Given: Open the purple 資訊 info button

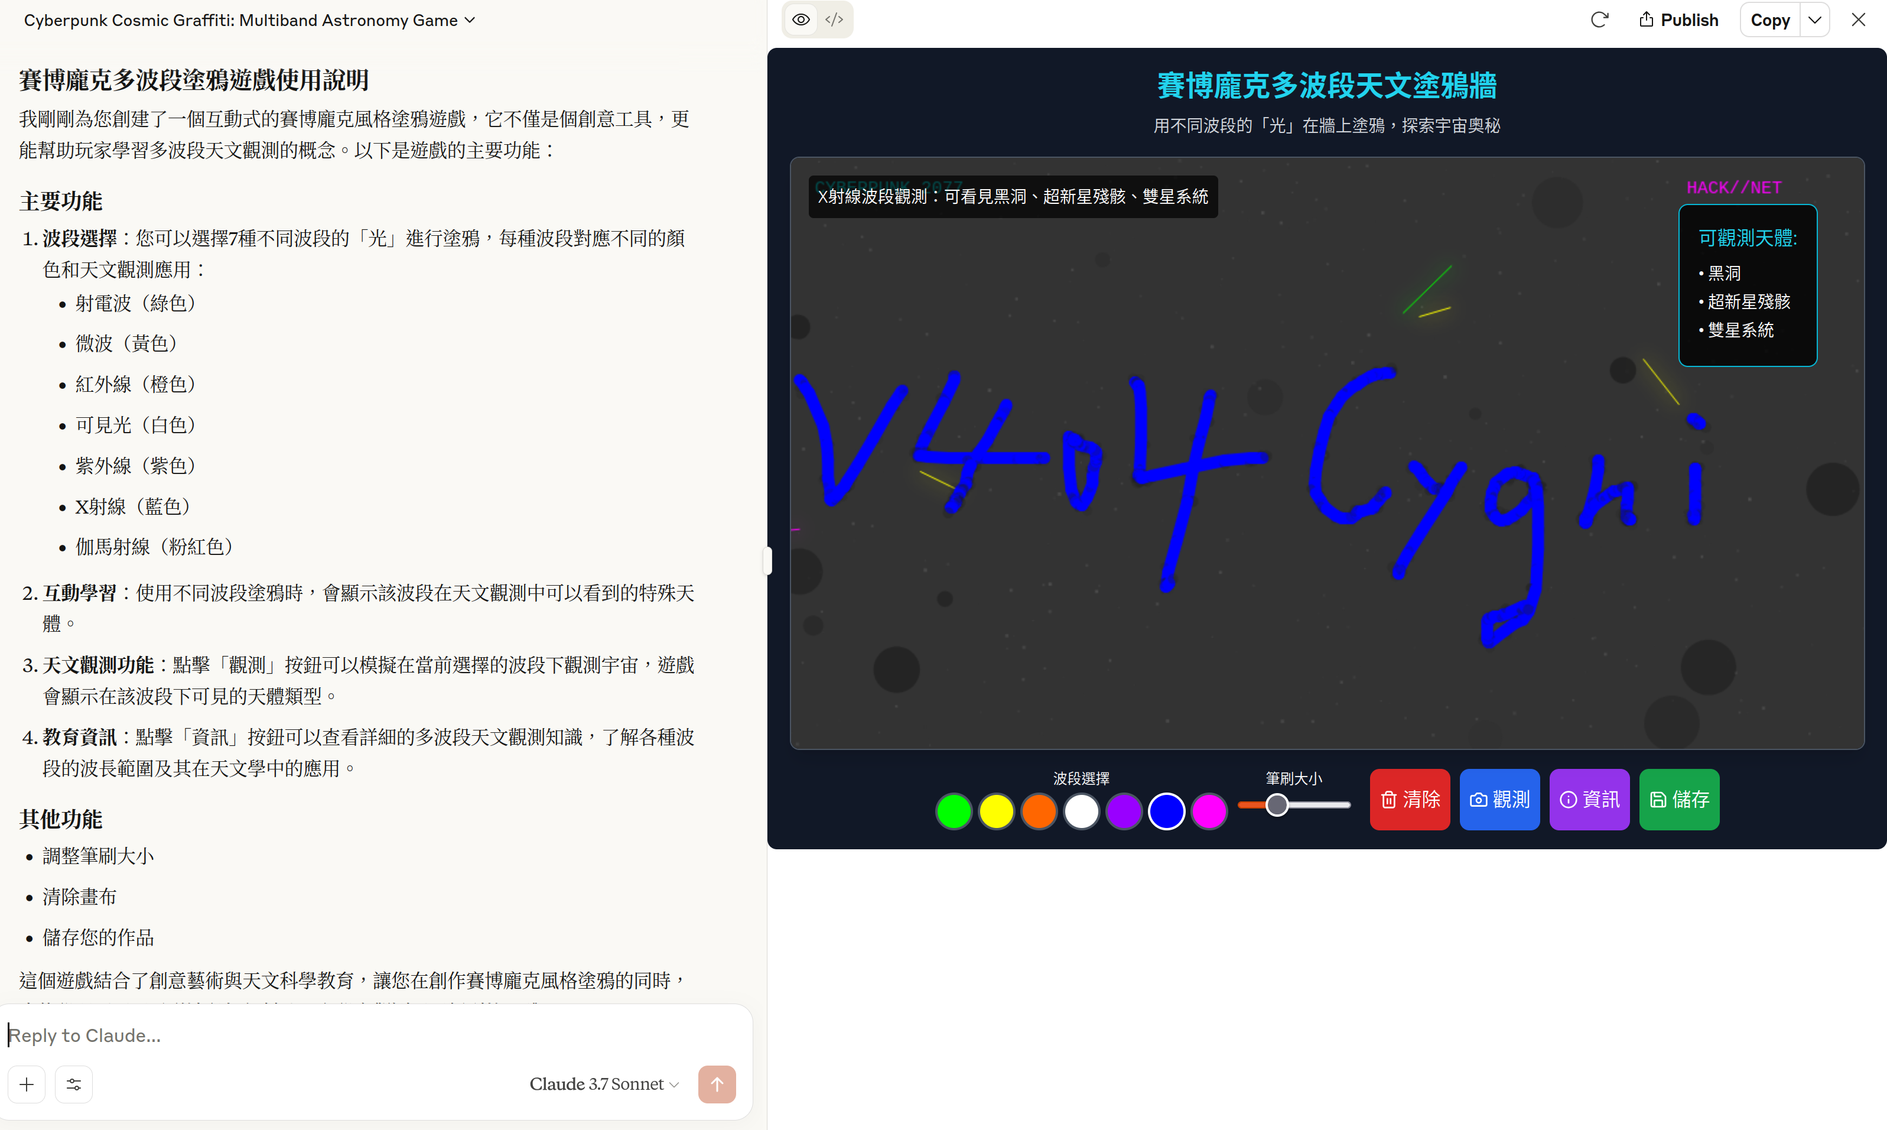Looking at the screenshot, I should (x=1589, y=800).
